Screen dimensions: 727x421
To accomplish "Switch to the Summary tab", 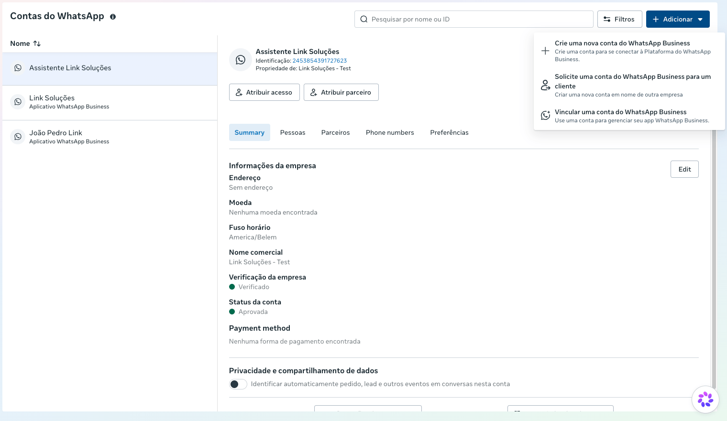I will click(x=249, y=132).
